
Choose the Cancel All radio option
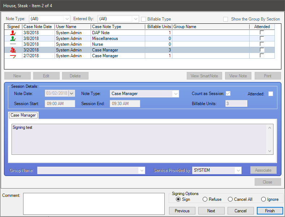click(230, 199)
